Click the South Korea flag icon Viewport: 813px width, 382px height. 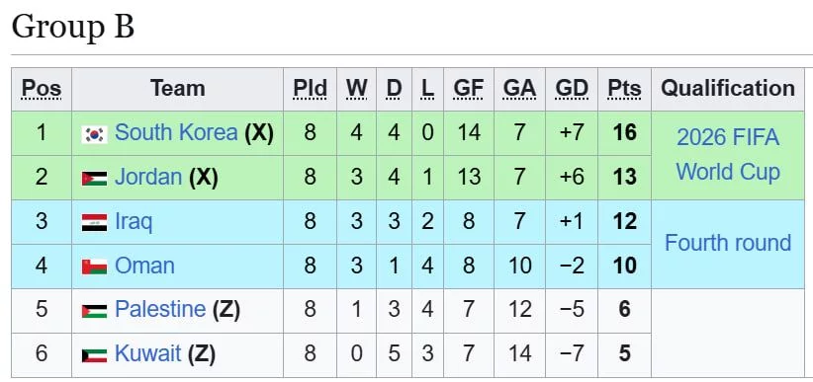pyautogui.click(x=94, y=134)
